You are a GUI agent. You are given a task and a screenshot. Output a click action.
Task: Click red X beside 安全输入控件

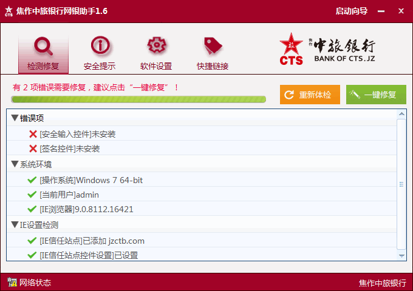[33, 134]
